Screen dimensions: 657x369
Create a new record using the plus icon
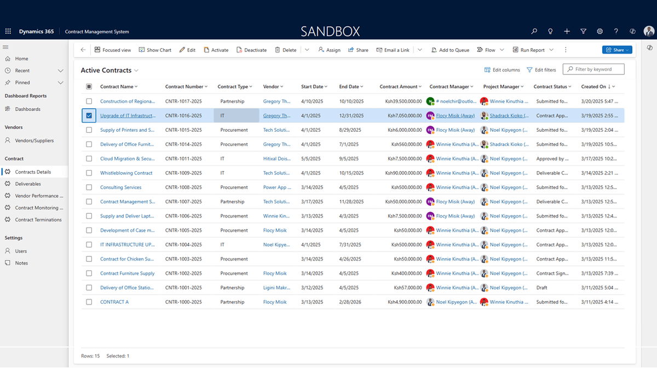(567, 31)
